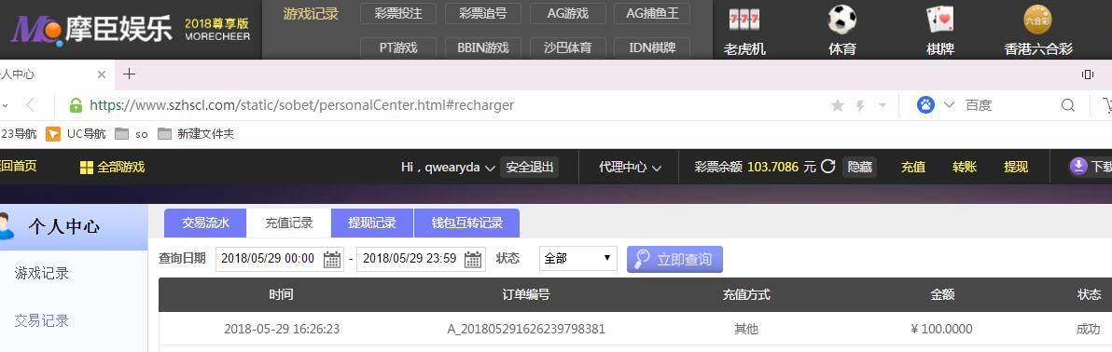
Task: Open the UC导航 bookmark
Action: 76,134
